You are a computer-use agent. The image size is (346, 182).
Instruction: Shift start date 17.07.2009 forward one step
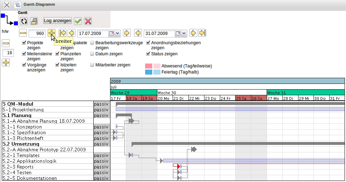click(127, 33)
